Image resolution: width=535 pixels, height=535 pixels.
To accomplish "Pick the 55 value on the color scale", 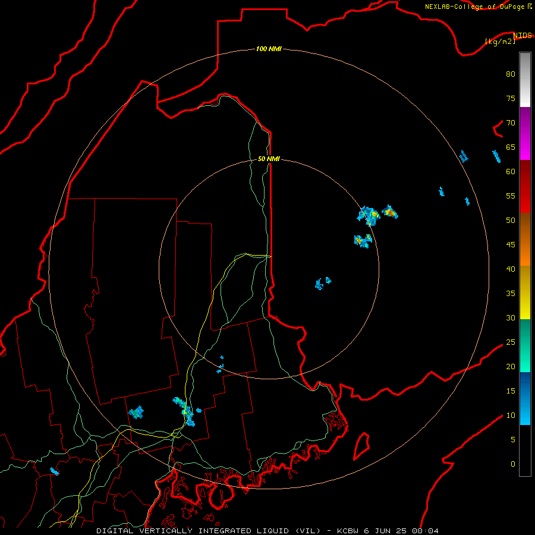I will (511, 196).
